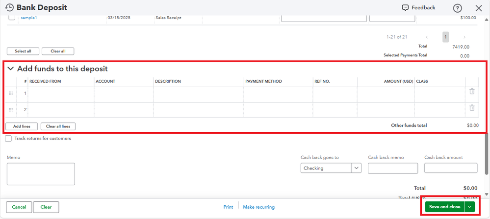Click Amount cell in line 1
The width and height of the screenshot is (490, 219).
coord(386,93)
